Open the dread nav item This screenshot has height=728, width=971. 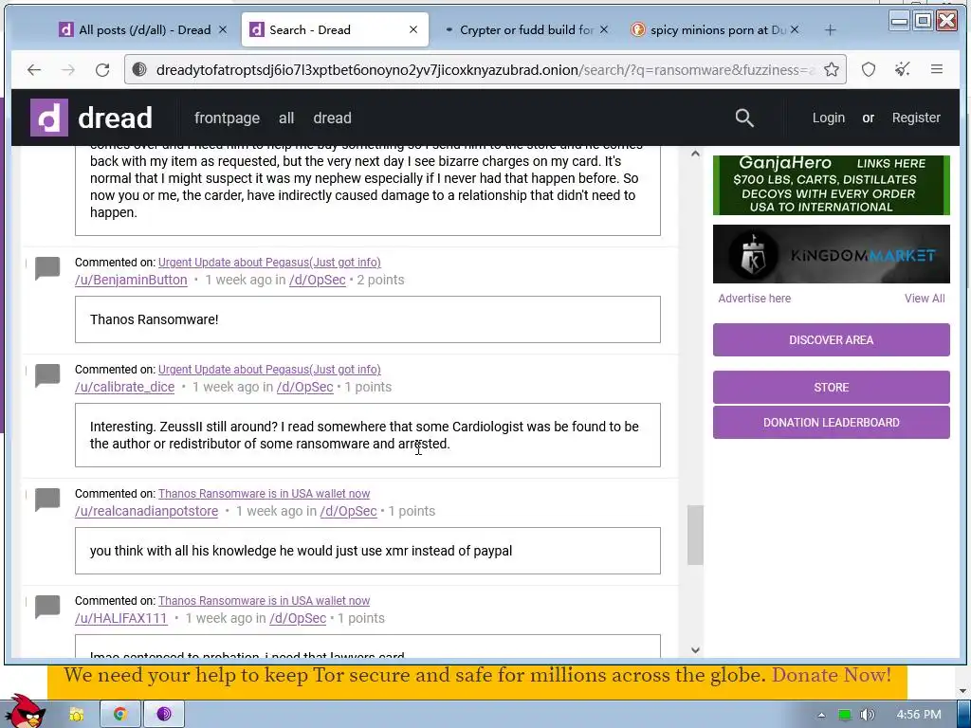point(332,118)
